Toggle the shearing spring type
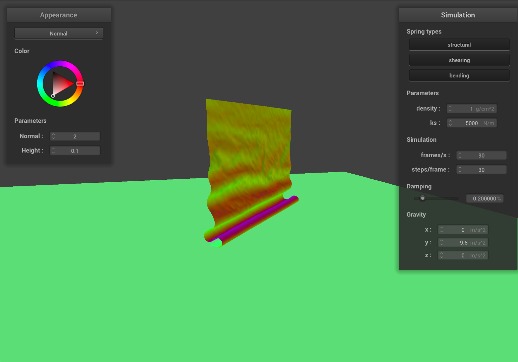 pos(459,60)
